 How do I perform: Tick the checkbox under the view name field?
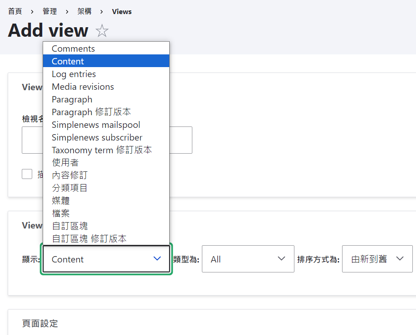pyautogui.click(x=27, y=174)
